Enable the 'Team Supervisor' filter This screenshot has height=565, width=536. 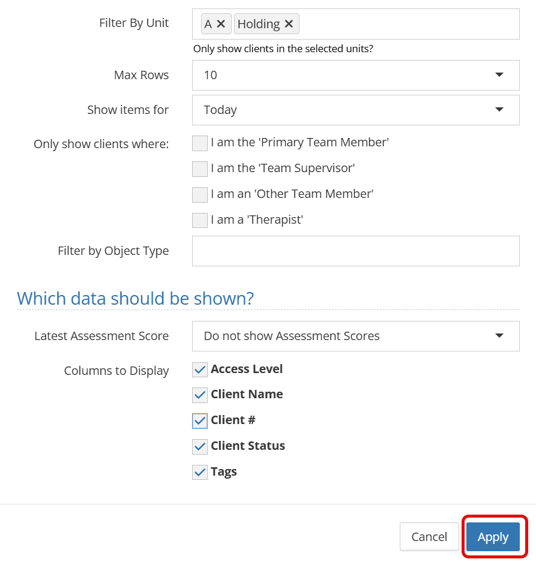pos(200,169)
